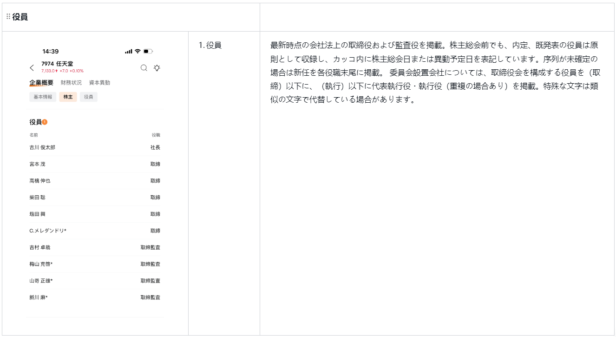
Task: Click the 取締監査 role for 新川 麻*
Action: (x=151, y=297)
